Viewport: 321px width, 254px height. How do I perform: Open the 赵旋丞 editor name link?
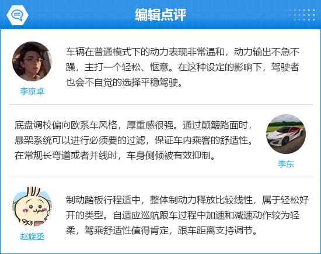[x=32, y=236]
